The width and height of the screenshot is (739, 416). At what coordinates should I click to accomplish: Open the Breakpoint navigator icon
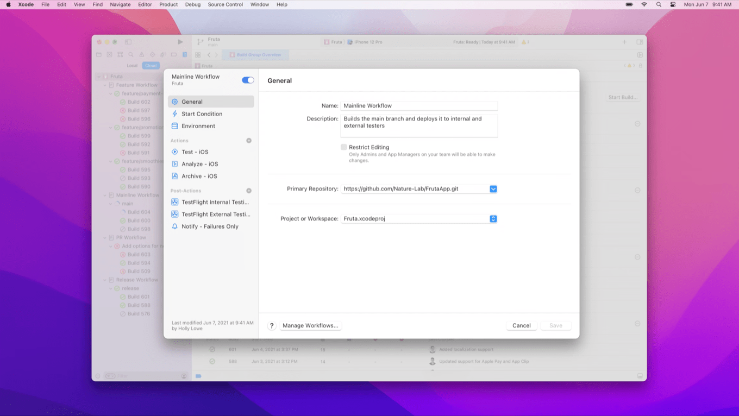click(174, 55)
